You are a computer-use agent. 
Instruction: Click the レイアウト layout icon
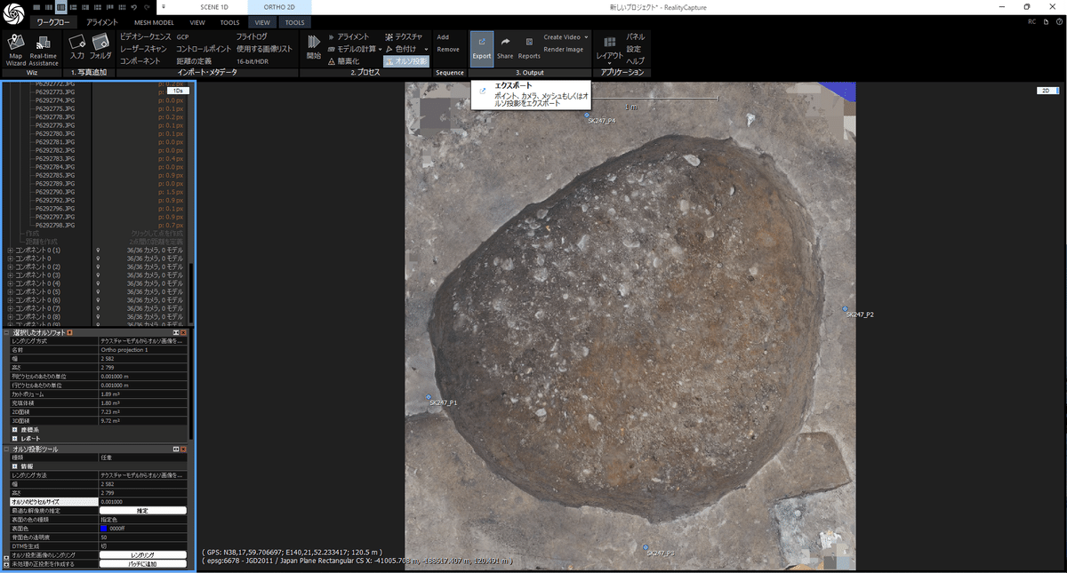click(609, 47)
